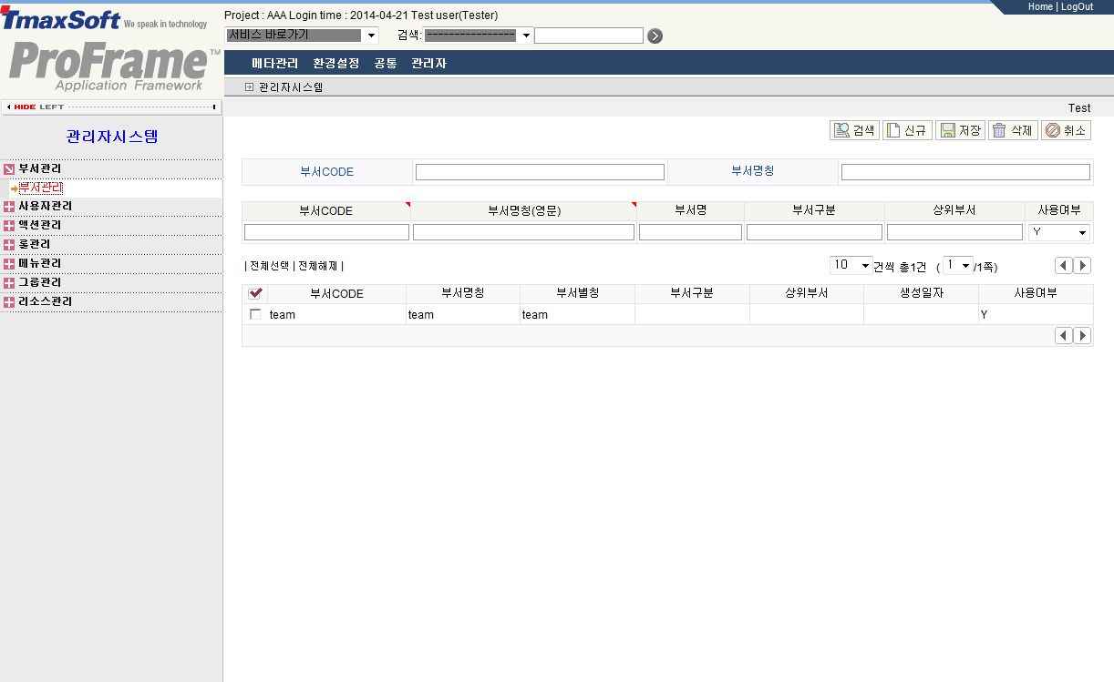Click the arrow icon beside the top search box
The height and width of the screenshot is (682, 1114).
tap(655, 35)
